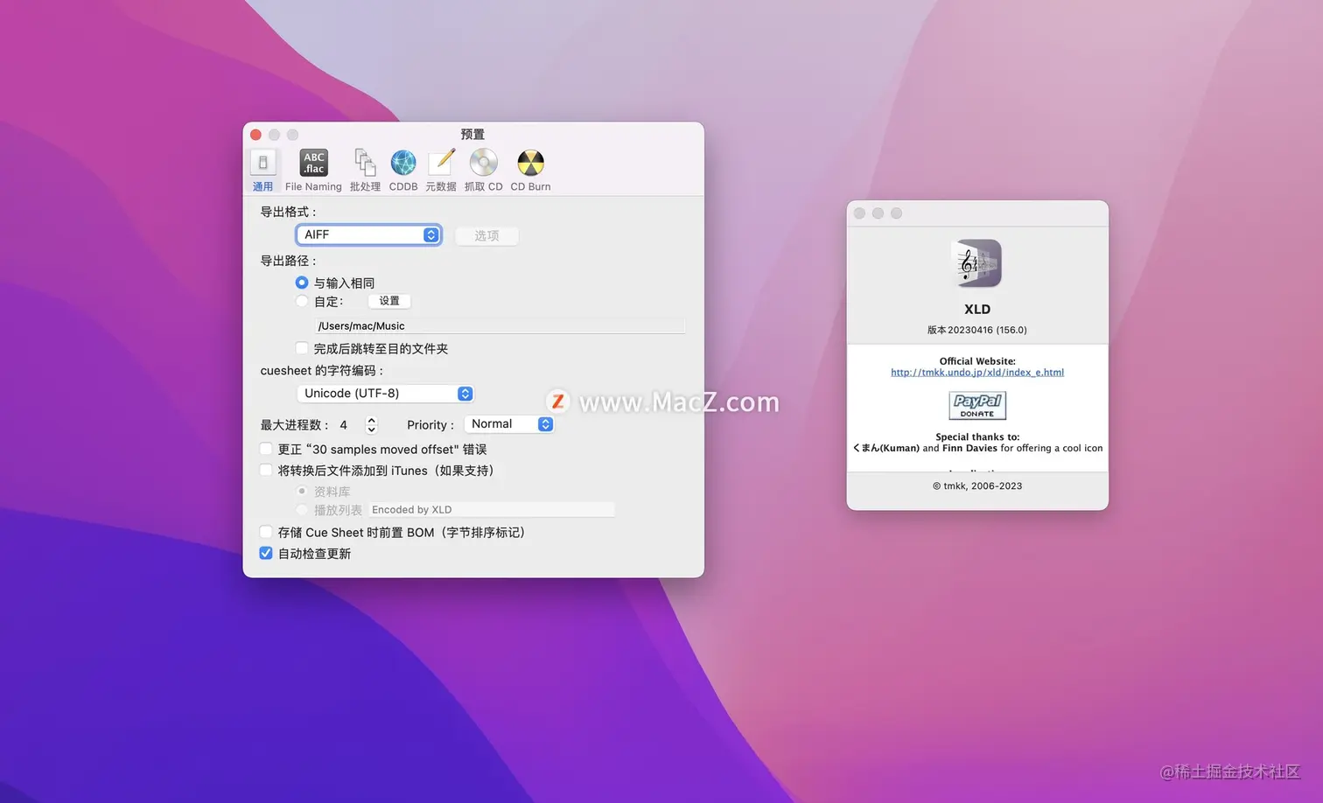Click the disabled 选项 options button
This screenshot has width=1323, height=803.
click(x=486, y=235)
